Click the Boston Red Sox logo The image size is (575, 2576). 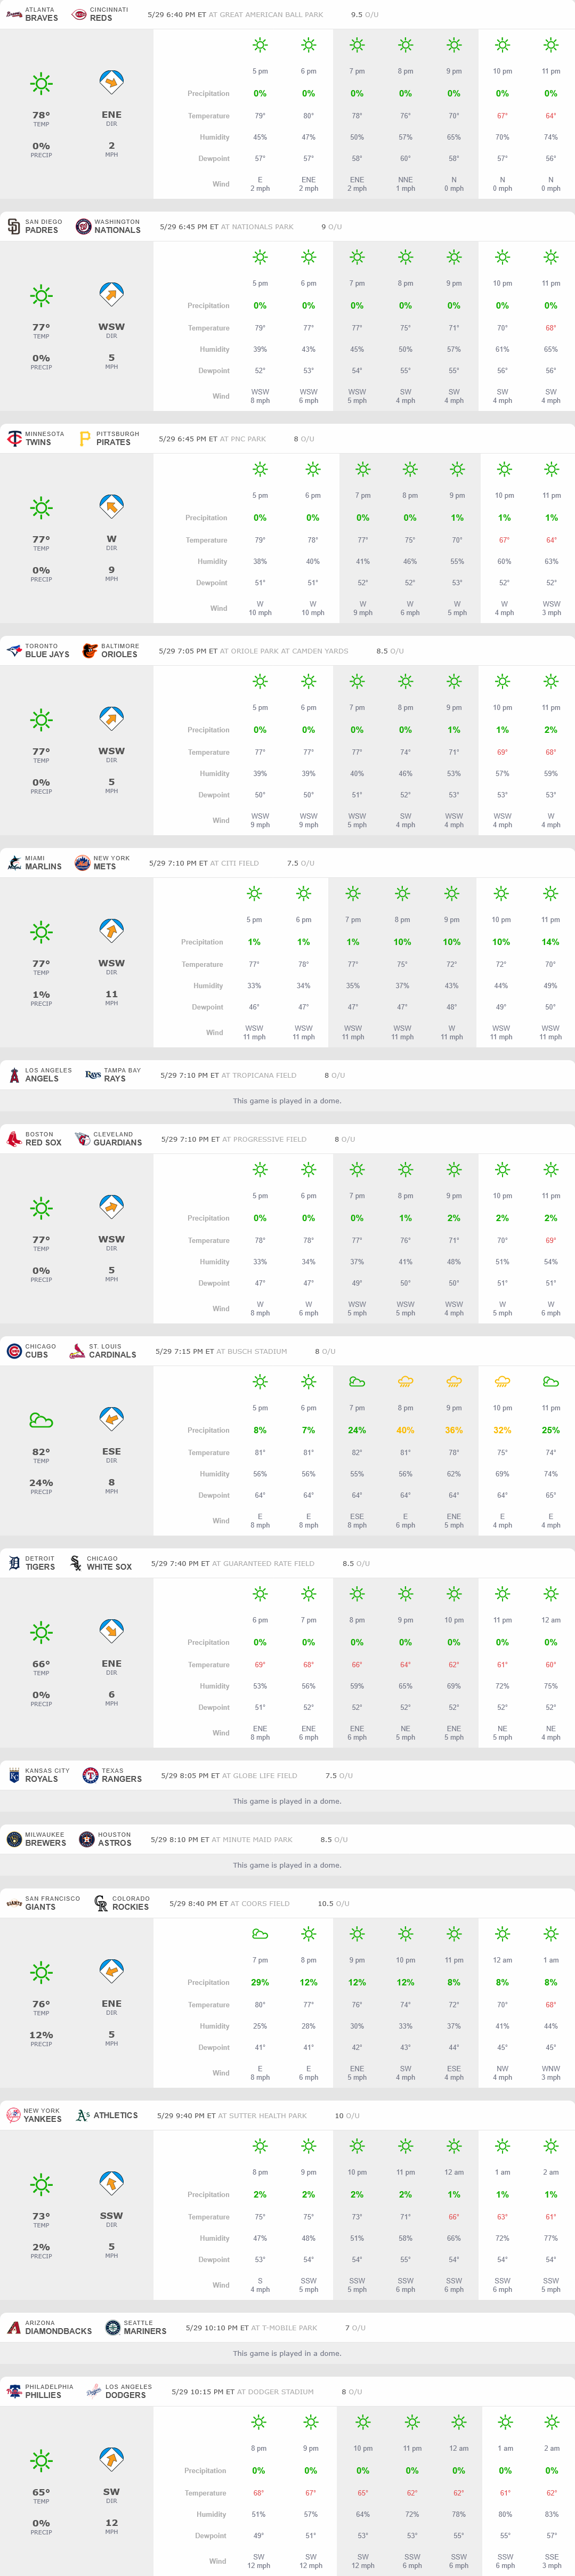[14, 1138]
